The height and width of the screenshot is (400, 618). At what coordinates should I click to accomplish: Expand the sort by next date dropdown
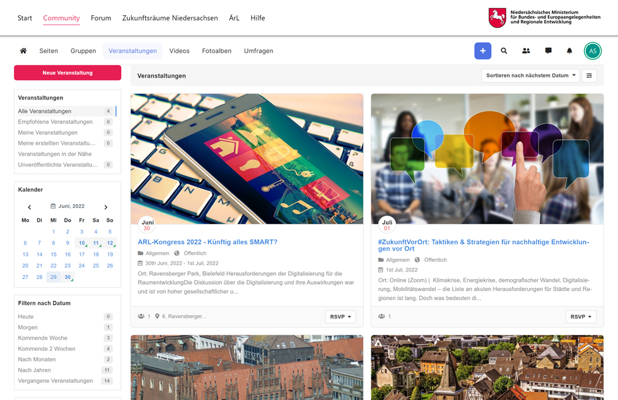(x=530, y=76)
